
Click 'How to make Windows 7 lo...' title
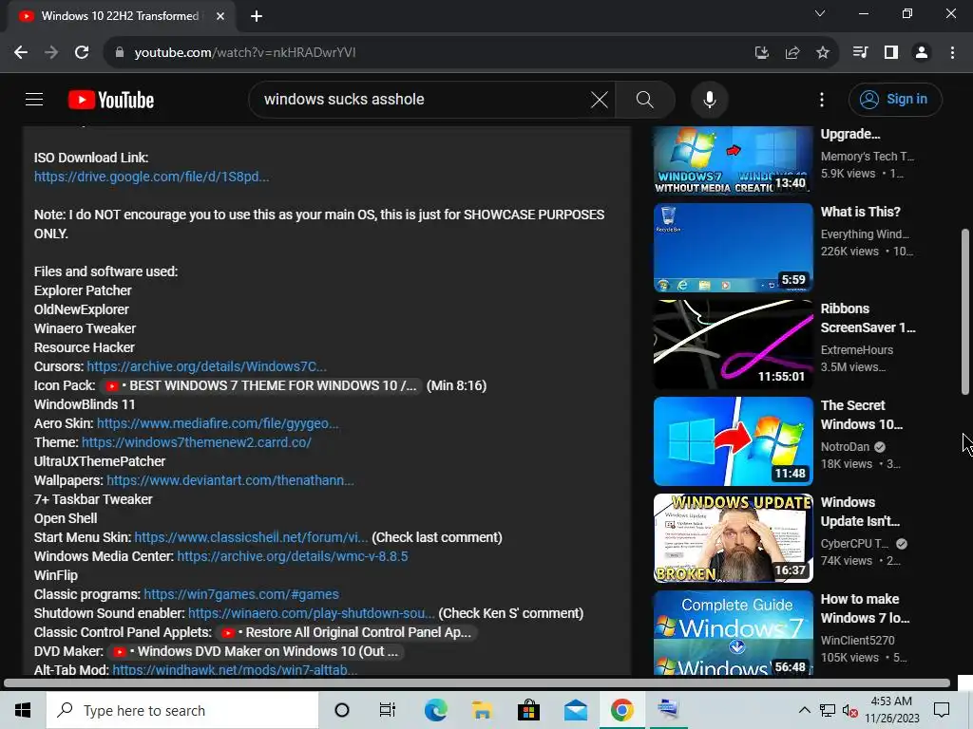pyautogui.click(x=865, y=608)
